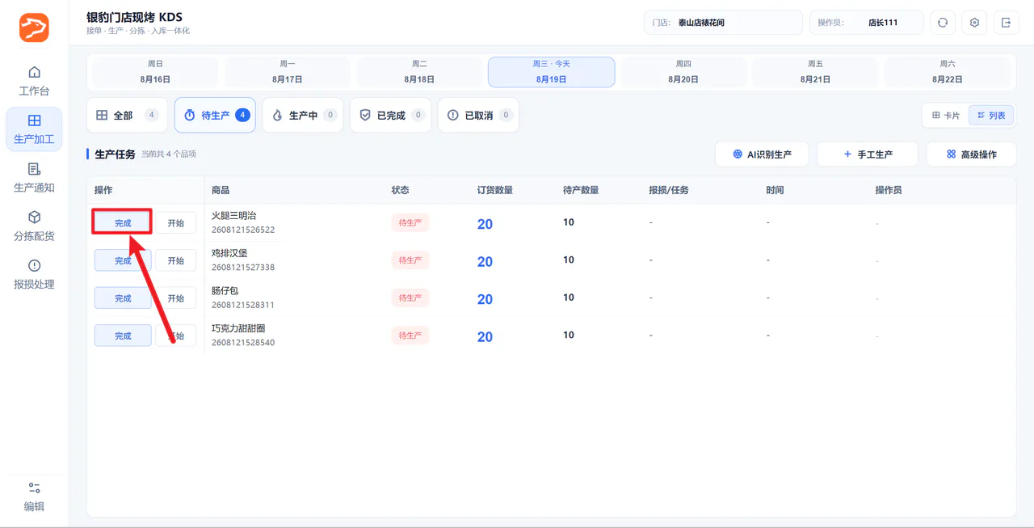Screen dimensions: 1034x528
Task: Select the 待生产 tab
Action: point(215,116)
